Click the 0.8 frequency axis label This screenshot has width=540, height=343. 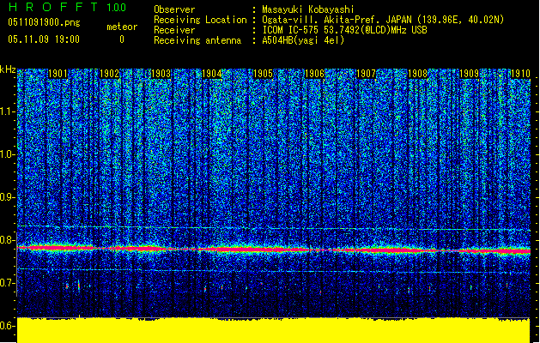click(8, 240)
